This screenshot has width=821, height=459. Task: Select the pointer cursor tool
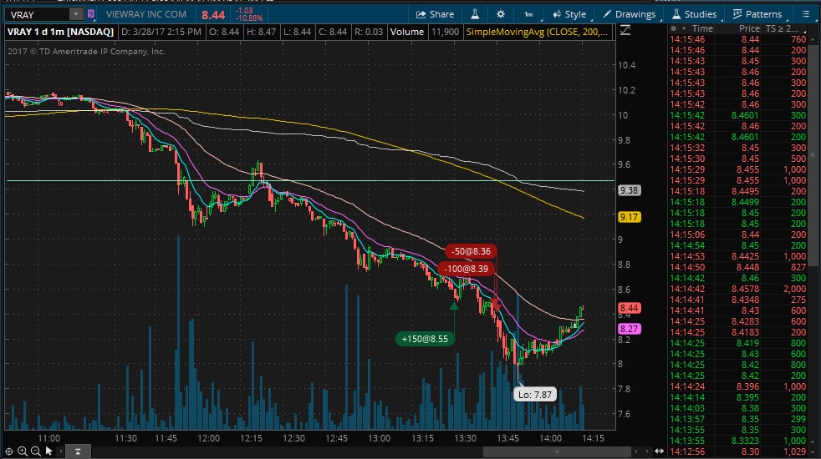pyautogui.click(x=48, y=451)
